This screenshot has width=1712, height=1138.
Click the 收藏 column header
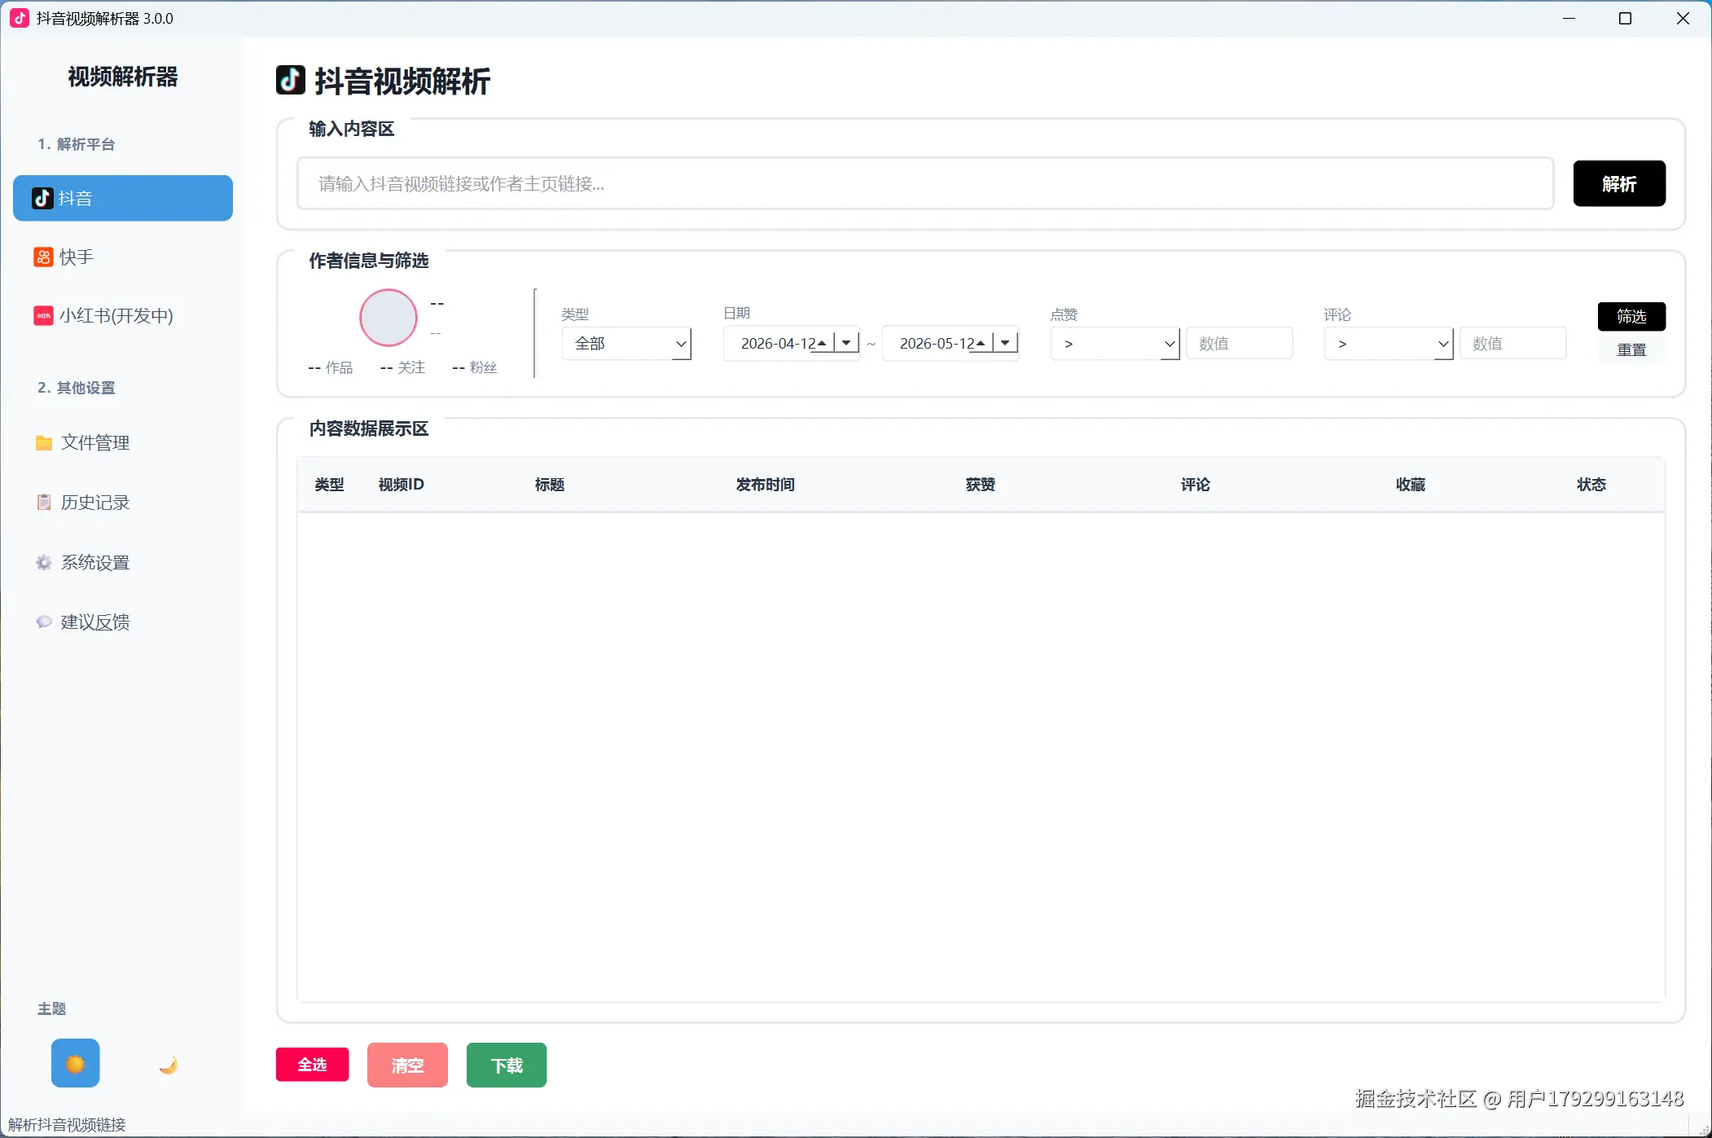(1411, 485)
